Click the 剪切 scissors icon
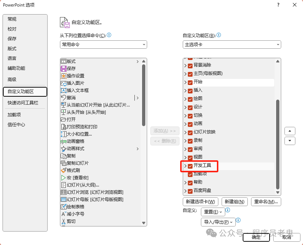Screen dimensions: 303x245 pyautogui.click(x=64, y=221)
